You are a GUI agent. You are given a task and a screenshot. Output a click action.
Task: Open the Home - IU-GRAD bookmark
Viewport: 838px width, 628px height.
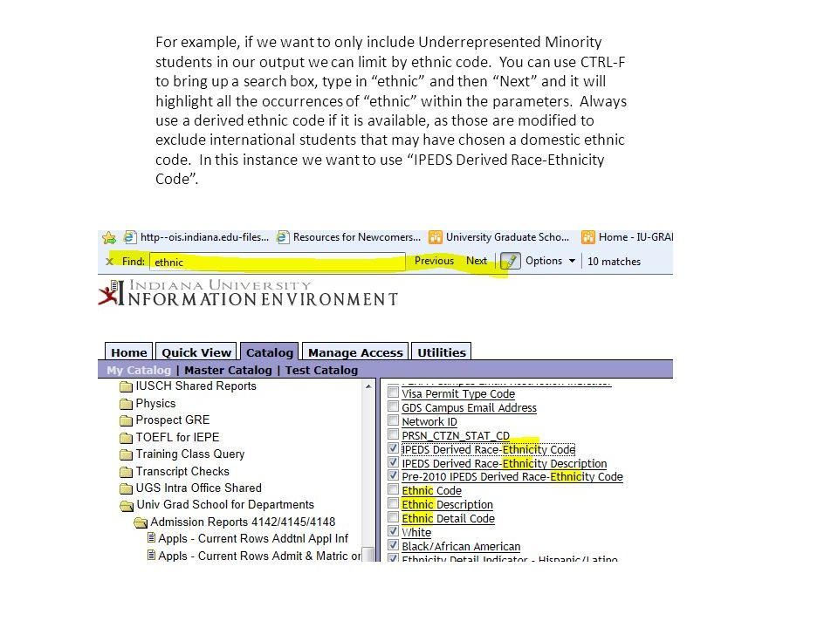[x=627, y=237]
